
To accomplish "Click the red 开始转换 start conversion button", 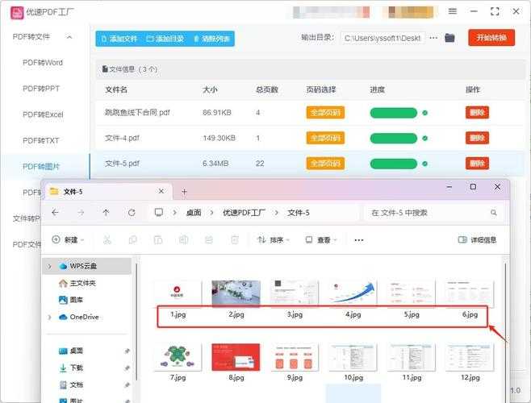I will click(491, 38).
